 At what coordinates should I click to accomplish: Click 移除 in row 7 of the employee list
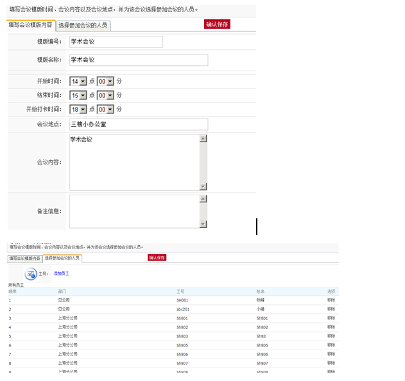[x=331, y=354]
